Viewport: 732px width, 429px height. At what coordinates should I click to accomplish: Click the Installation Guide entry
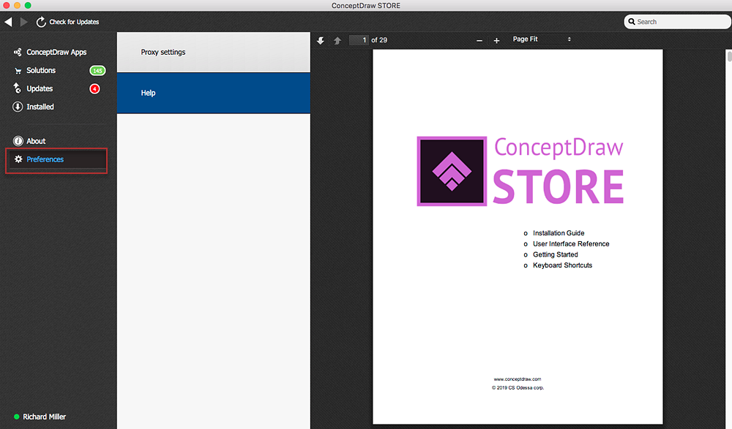[x=559, y=233]
